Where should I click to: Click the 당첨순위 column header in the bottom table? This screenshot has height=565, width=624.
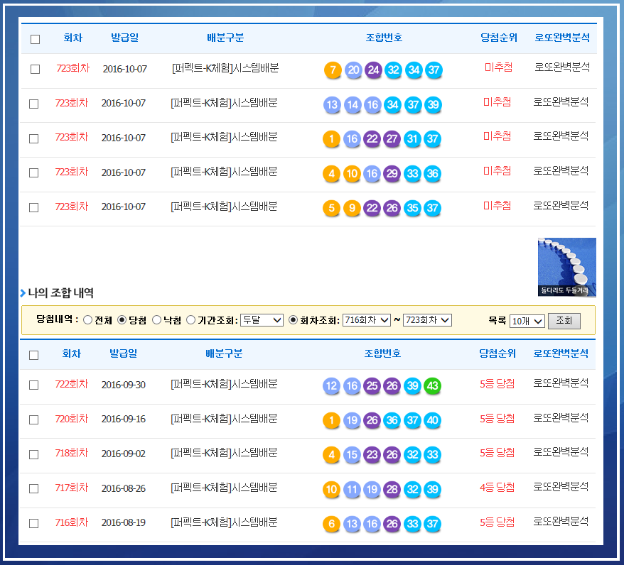pos(497,353)
